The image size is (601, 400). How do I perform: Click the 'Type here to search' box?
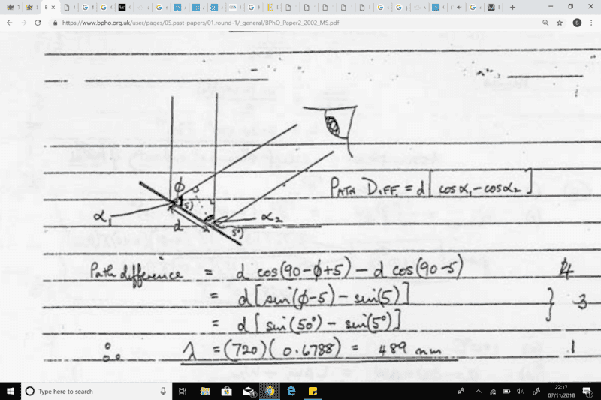[96, 391]
